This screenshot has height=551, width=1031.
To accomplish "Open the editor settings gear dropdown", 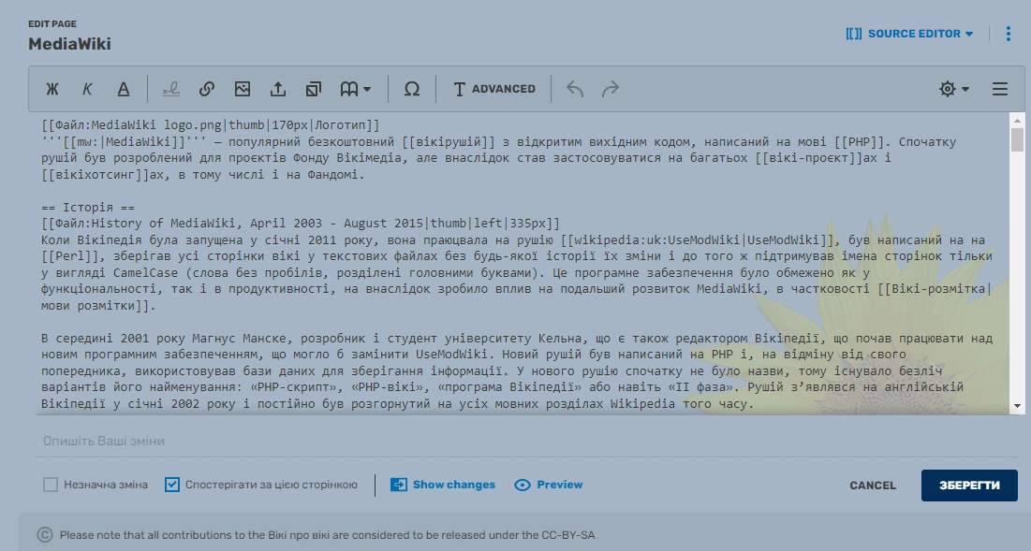I will click(x=954, y=89).
